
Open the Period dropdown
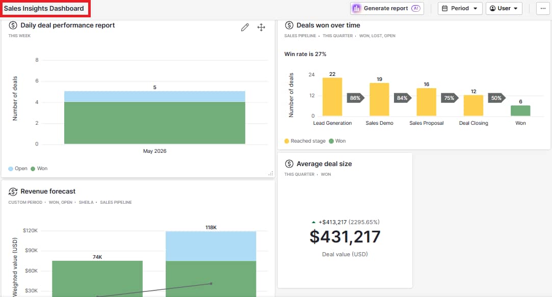click(x=459, y=9)
